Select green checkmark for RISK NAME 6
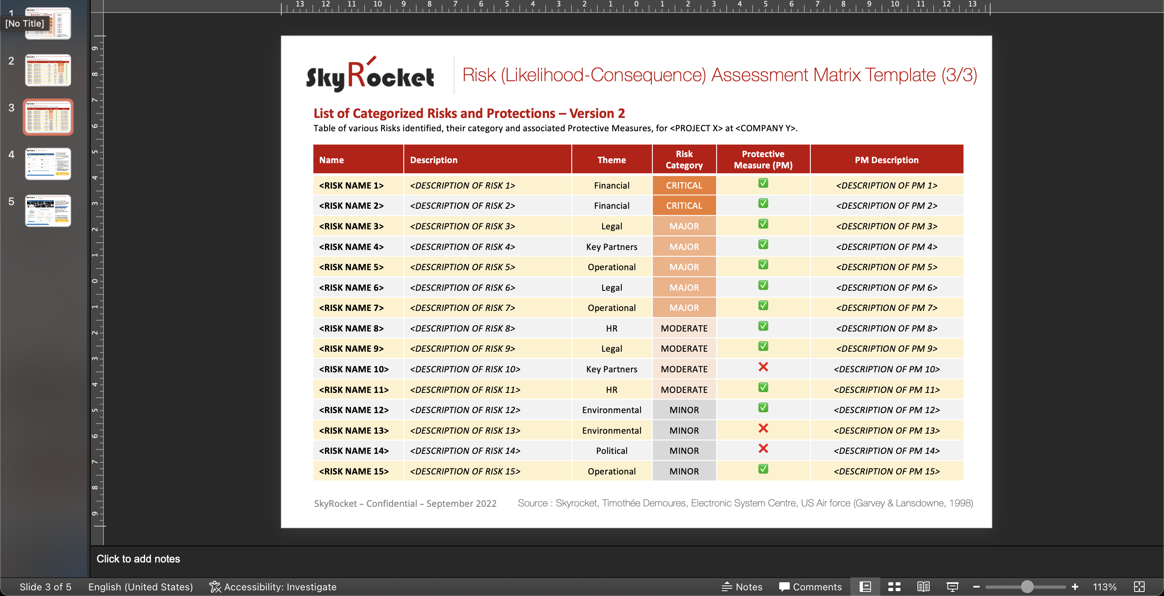The image size is (1164, 596). pyautogui.click(x=763, y=285)
